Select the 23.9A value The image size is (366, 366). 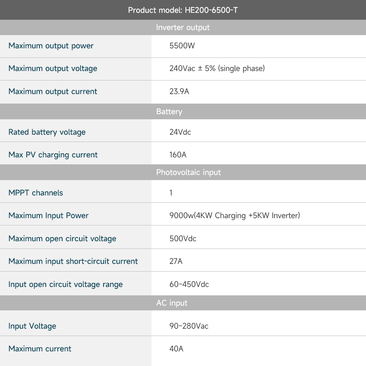pyautogui.click(x=179, y=91)
